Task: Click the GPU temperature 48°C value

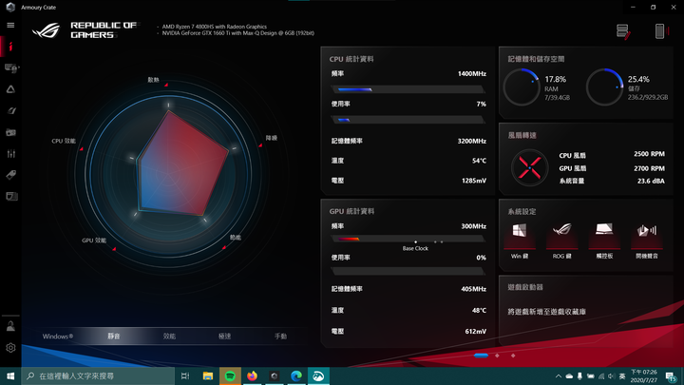Action: pyautogui.click(x=479, y=310)
